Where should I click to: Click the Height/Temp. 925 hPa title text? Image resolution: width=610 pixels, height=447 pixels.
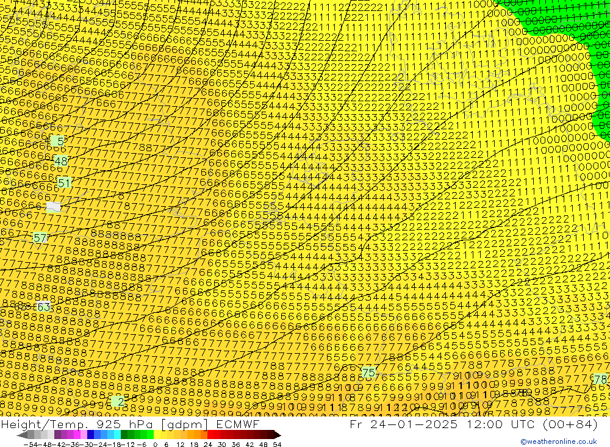pos(77,424)
